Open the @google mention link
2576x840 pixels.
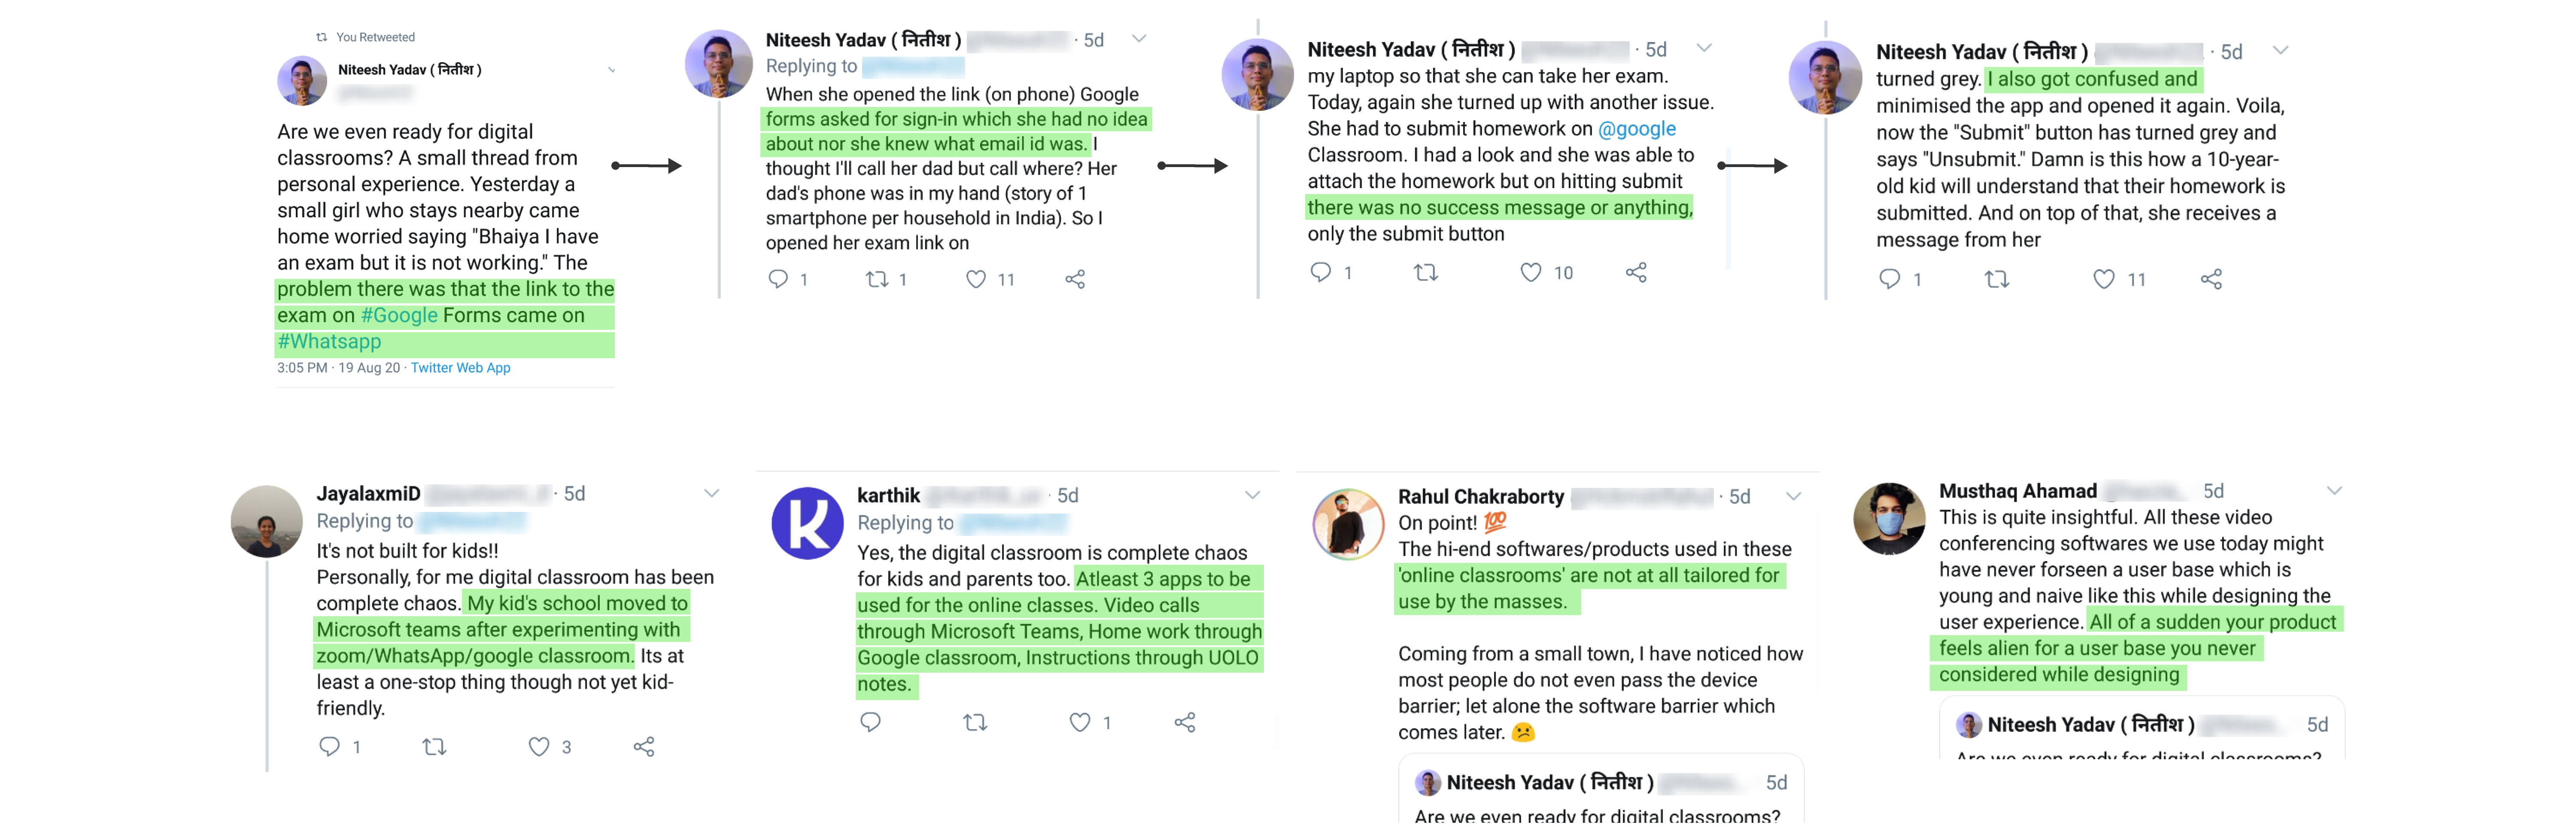tap(1636, 129)
